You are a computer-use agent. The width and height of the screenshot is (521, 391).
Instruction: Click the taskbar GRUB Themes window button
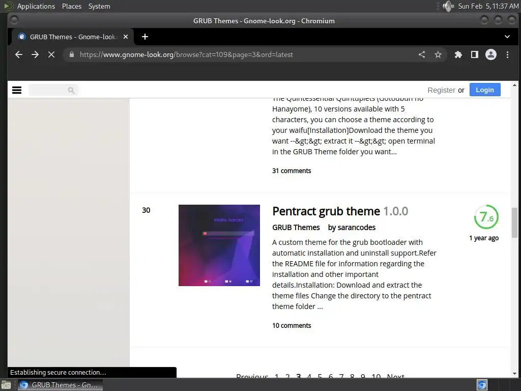pyautogui.click(x=60, y=385)
